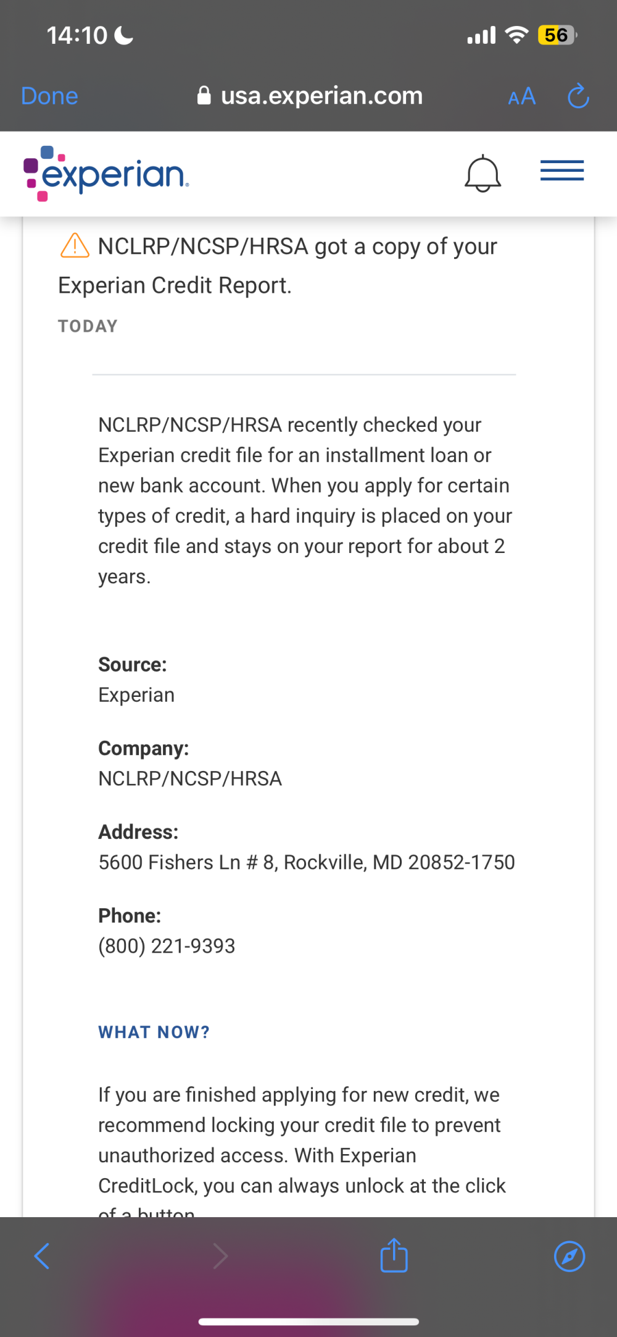Viewport: 617px width, 1337px height.
Task: Tap the orange warning triangle icon
Action: pos(75,245)
